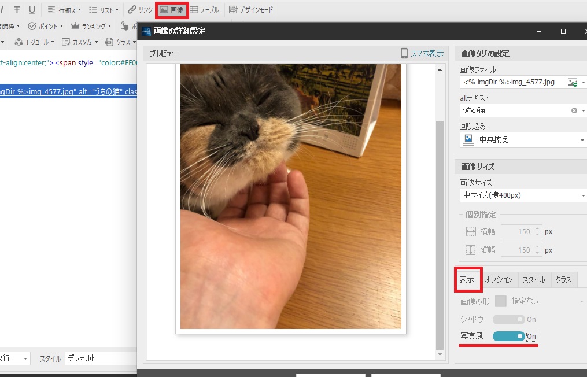Click the preview scrollbar up arrow

[440, 69]
